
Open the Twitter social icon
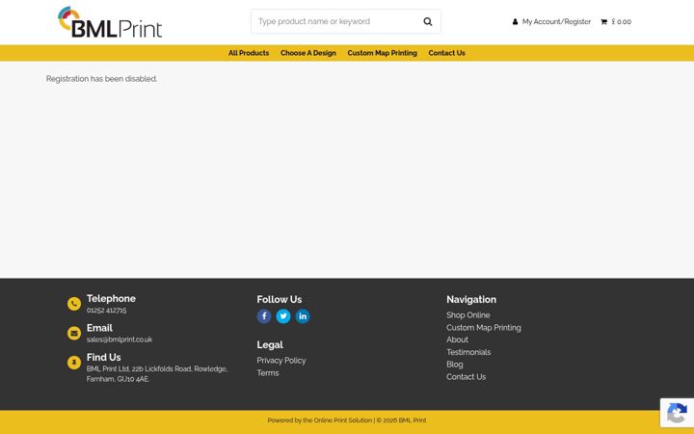[283, 316]
